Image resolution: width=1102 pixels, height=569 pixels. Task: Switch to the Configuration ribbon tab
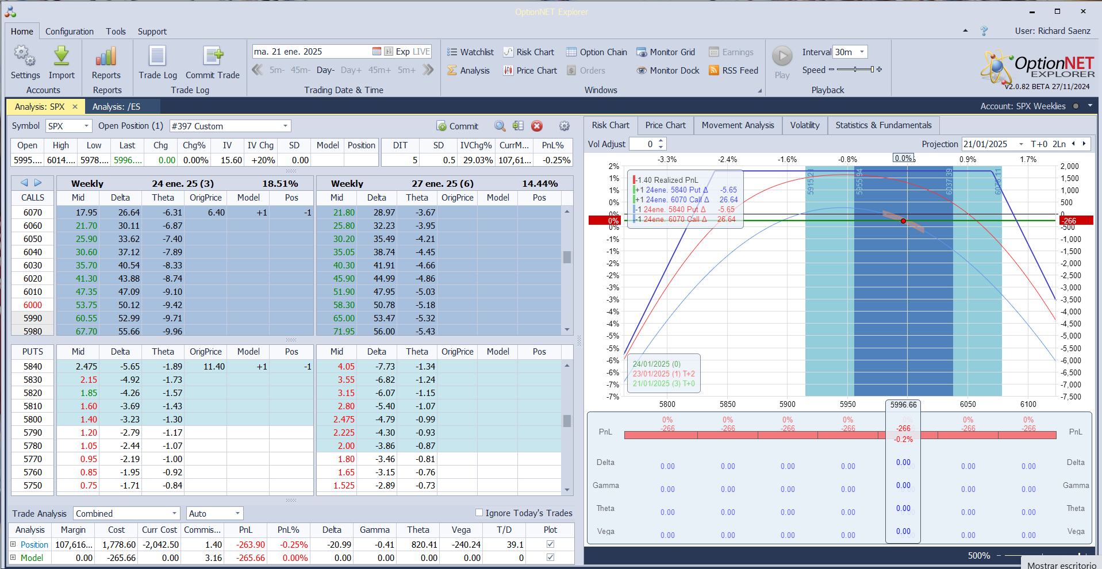click(70, 32)
